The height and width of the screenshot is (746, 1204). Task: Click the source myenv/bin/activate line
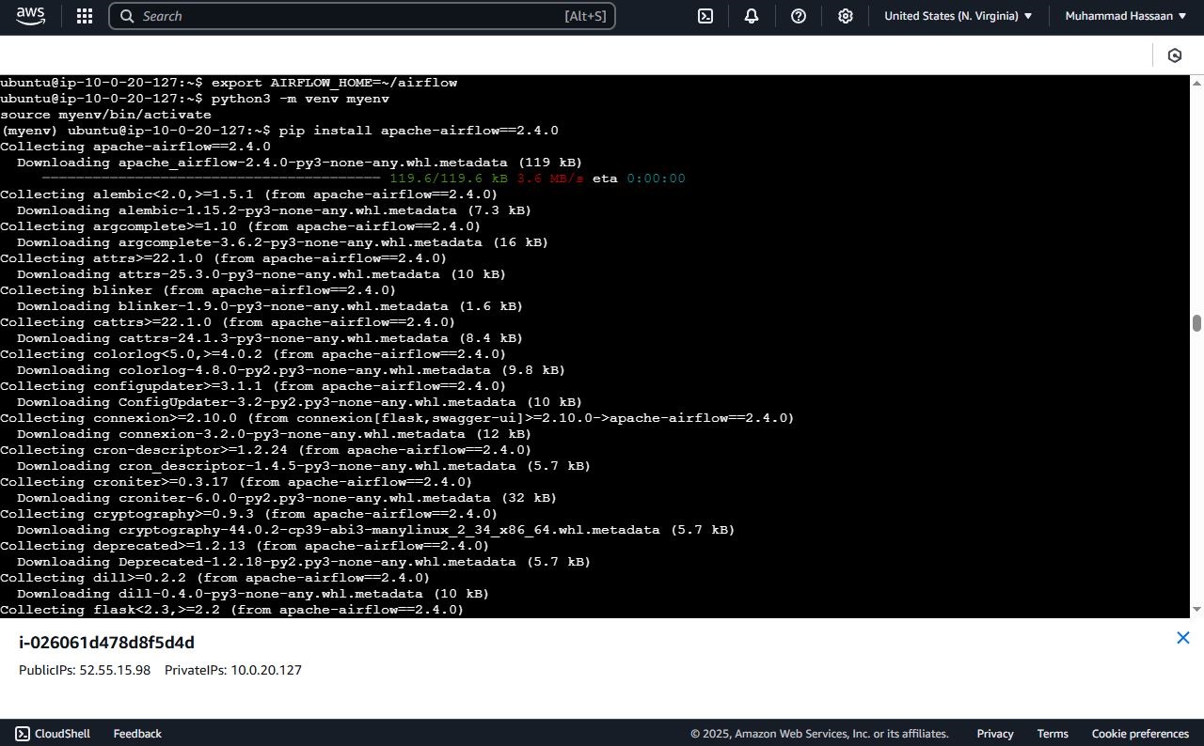point(105,115)
